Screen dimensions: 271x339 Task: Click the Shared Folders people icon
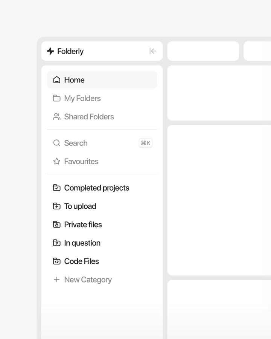(x=57, y=117)
